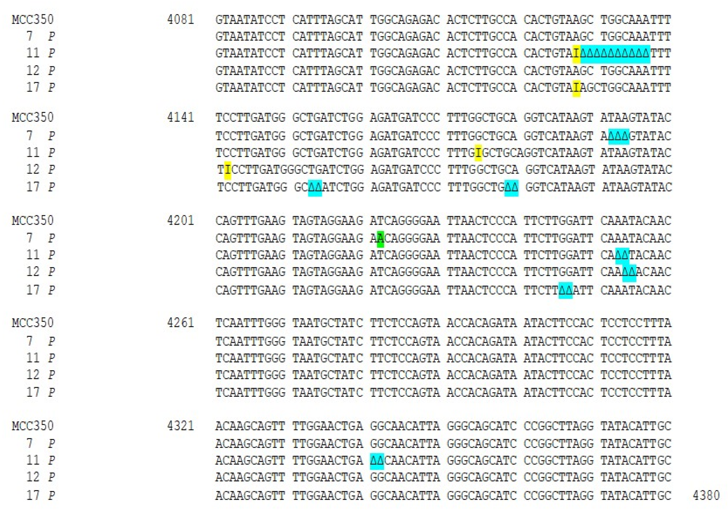Click green highlighted A in AACAGGGGAA
The width and height of the screenshot is (728, 512).
pyautogui.click(x=381, y=238)
